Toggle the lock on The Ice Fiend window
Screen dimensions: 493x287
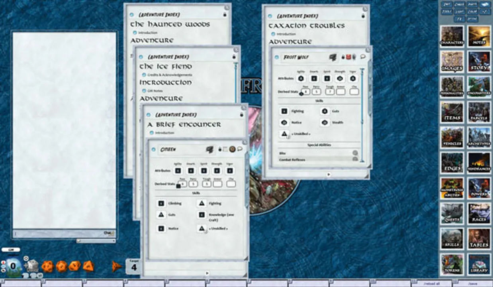coord(234,57)
